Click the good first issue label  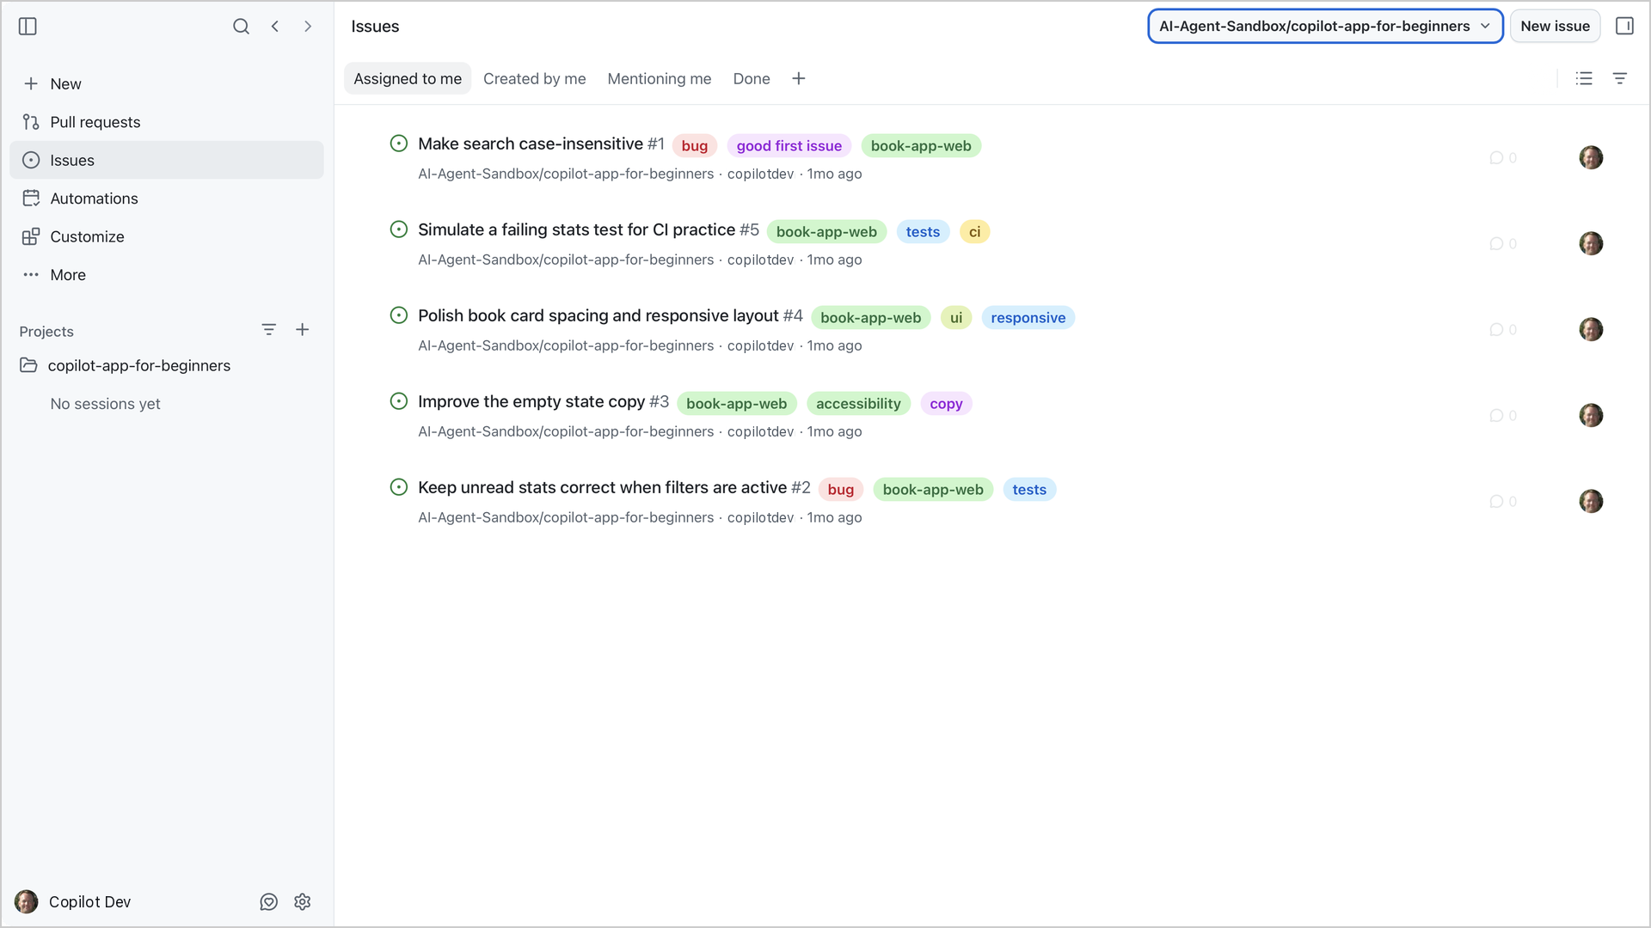pyautogui.click(x=789, y=146)
